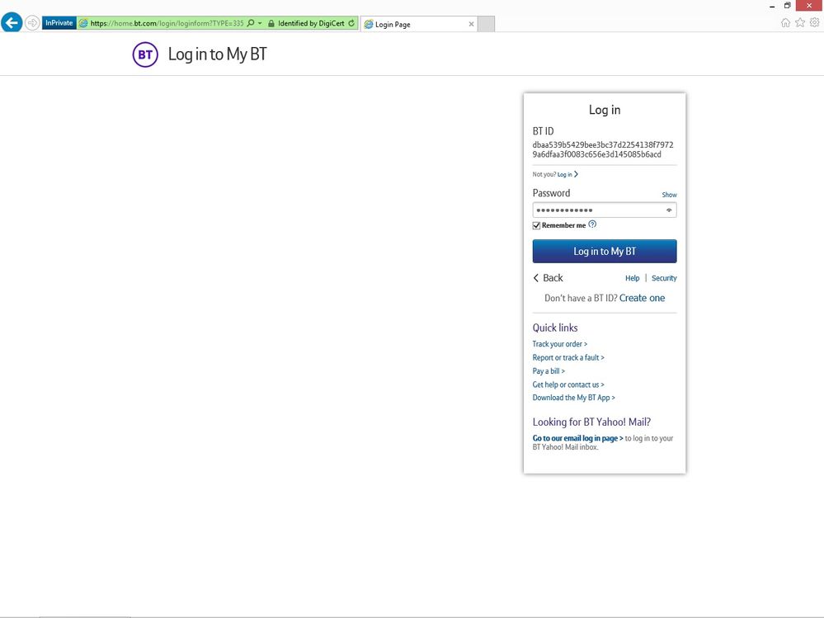Viewport: 824px width, 618px height.
Task: Click the refresh icon in the address bar
Action: coord(352,24)
